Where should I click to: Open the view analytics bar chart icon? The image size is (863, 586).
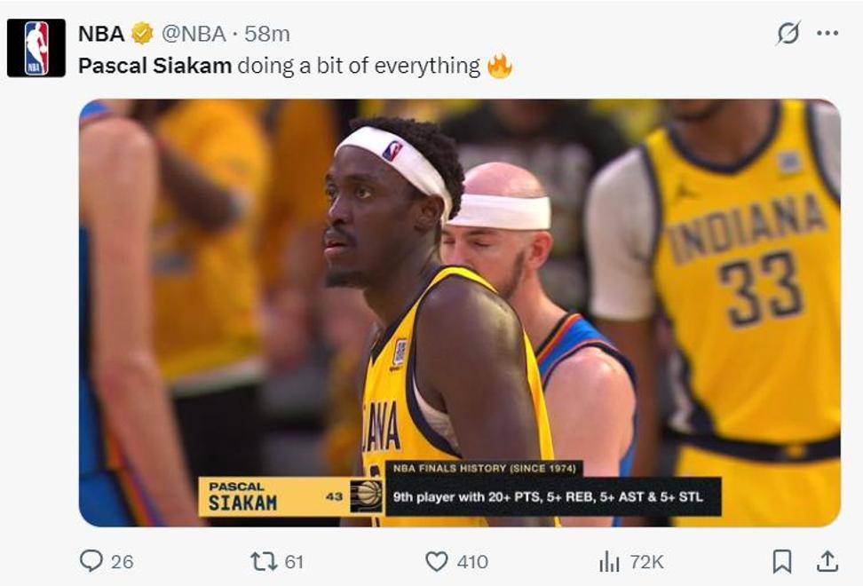pos(609,561)
